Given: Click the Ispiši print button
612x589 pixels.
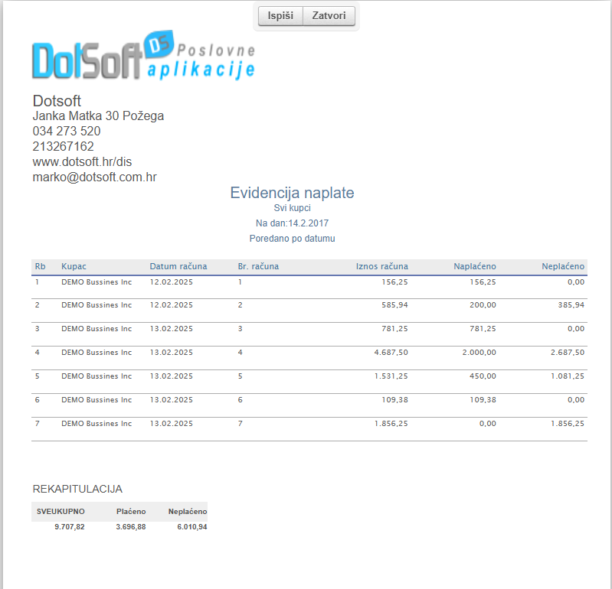Looking at the screenshot, I should coord(280,16).
